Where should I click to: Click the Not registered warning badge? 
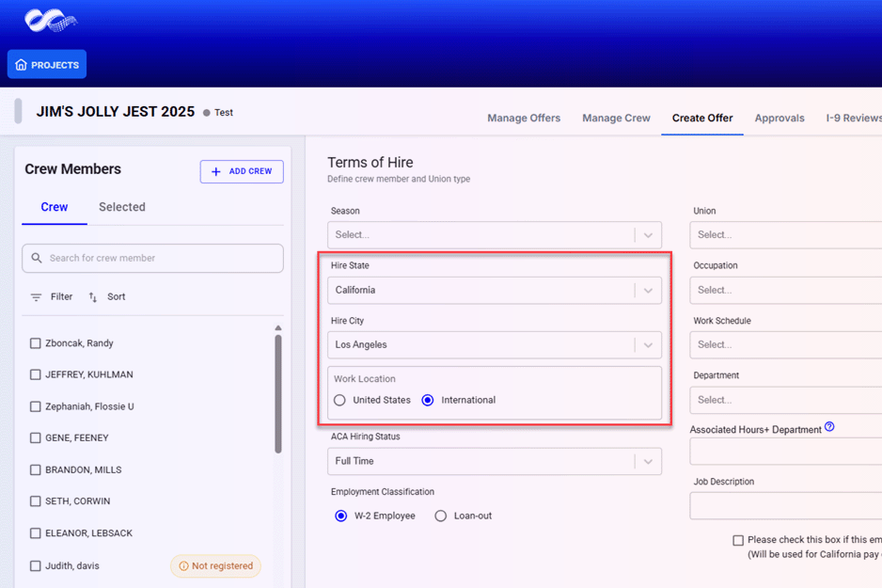pos(215,566)
